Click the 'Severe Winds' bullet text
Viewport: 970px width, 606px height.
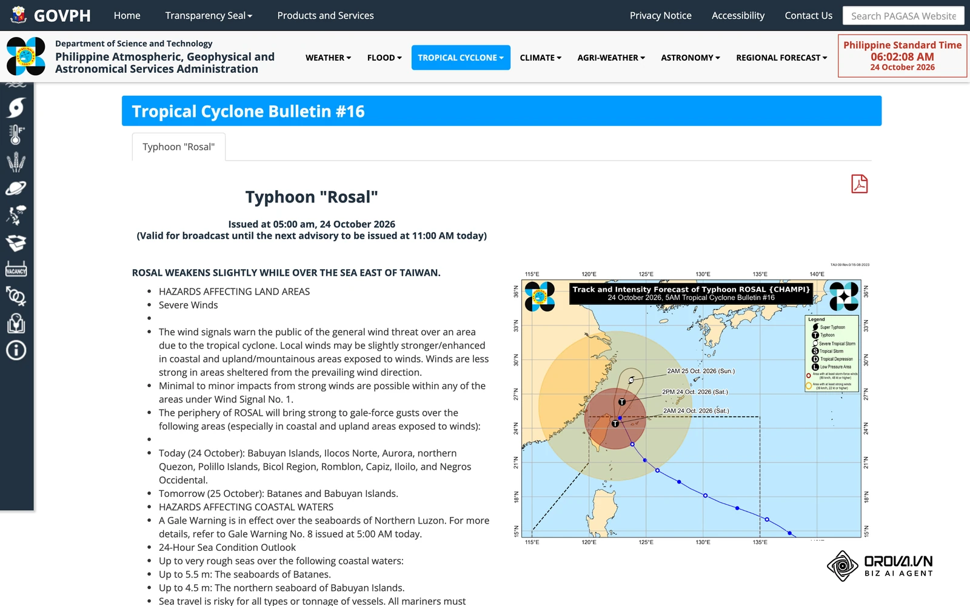point(188,305)
